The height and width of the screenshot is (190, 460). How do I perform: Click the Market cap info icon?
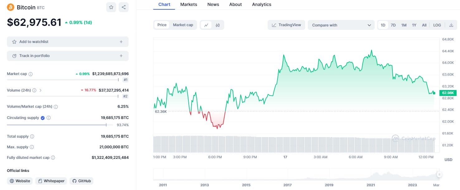pyautogui.click(x=31, y=74)
